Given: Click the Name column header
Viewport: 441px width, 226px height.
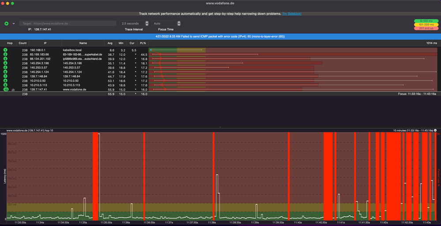Looking at the screenshot, I should tap(83, 43).
